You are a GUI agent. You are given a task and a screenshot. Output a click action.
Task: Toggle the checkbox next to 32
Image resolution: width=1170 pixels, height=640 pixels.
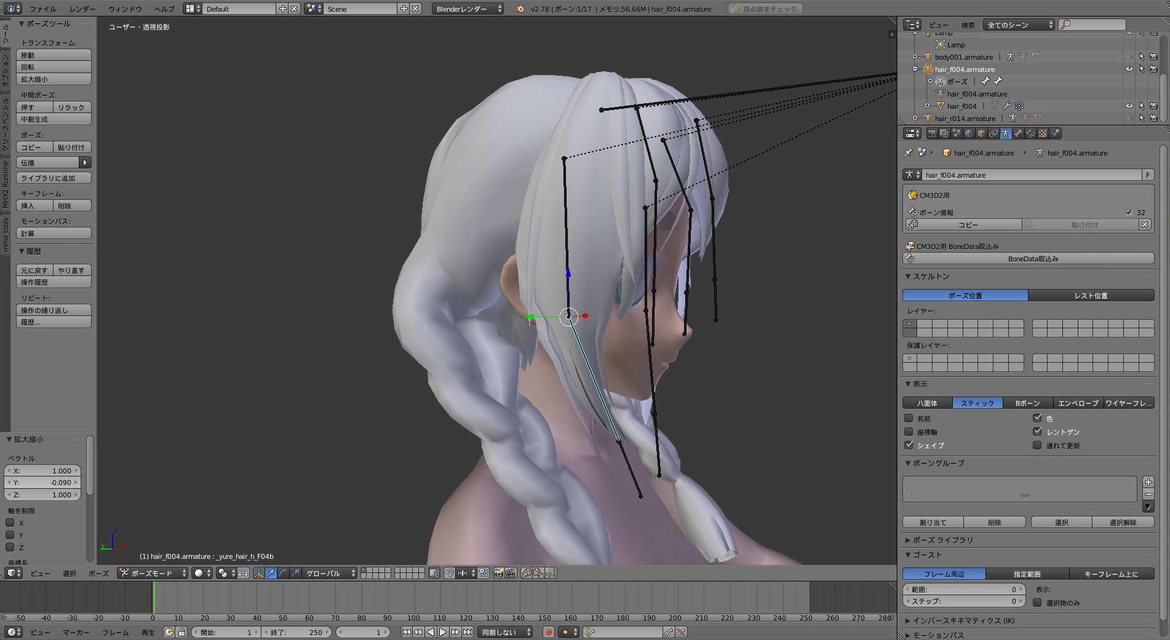coord(1129,212)
